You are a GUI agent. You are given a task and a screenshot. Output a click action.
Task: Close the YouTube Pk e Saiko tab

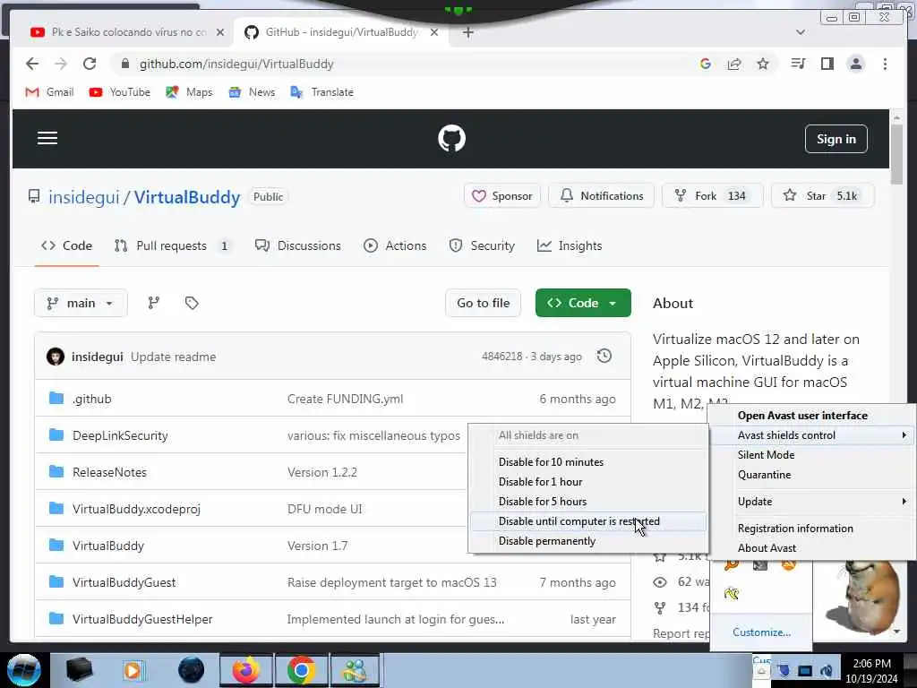(220, 32)
